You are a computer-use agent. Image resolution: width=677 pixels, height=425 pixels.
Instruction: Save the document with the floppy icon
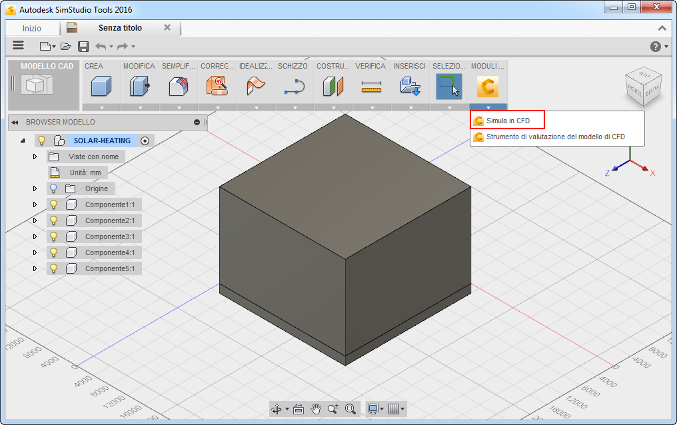(83, 46)
